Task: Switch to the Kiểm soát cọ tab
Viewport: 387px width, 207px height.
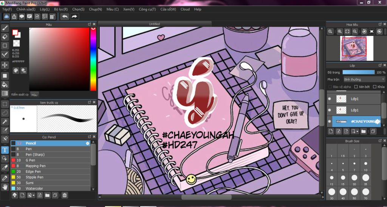Action: pos(20,95)
